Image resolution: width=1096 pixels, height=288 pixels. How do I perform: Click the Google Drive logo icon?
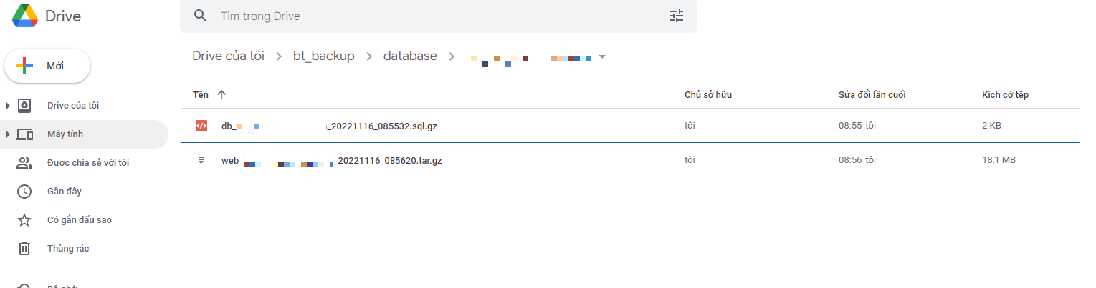pos(25,16)
